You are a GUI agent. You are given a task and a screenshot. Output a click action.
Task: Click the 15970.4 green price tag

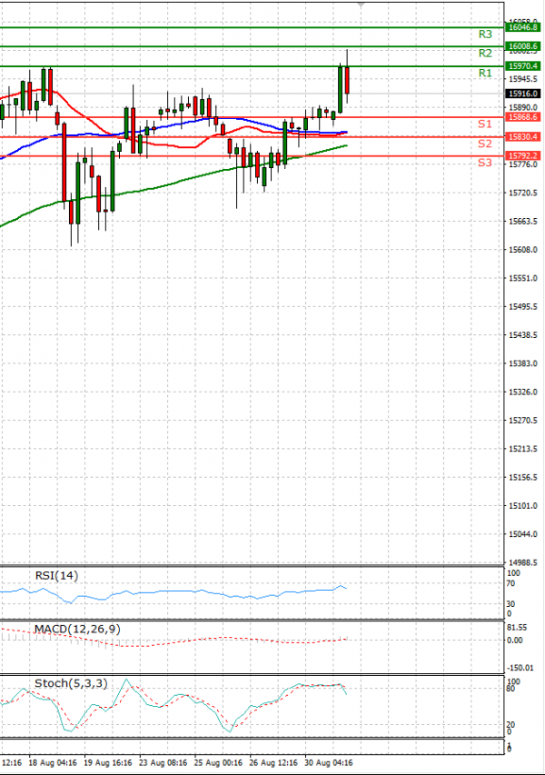click(522, 65)
